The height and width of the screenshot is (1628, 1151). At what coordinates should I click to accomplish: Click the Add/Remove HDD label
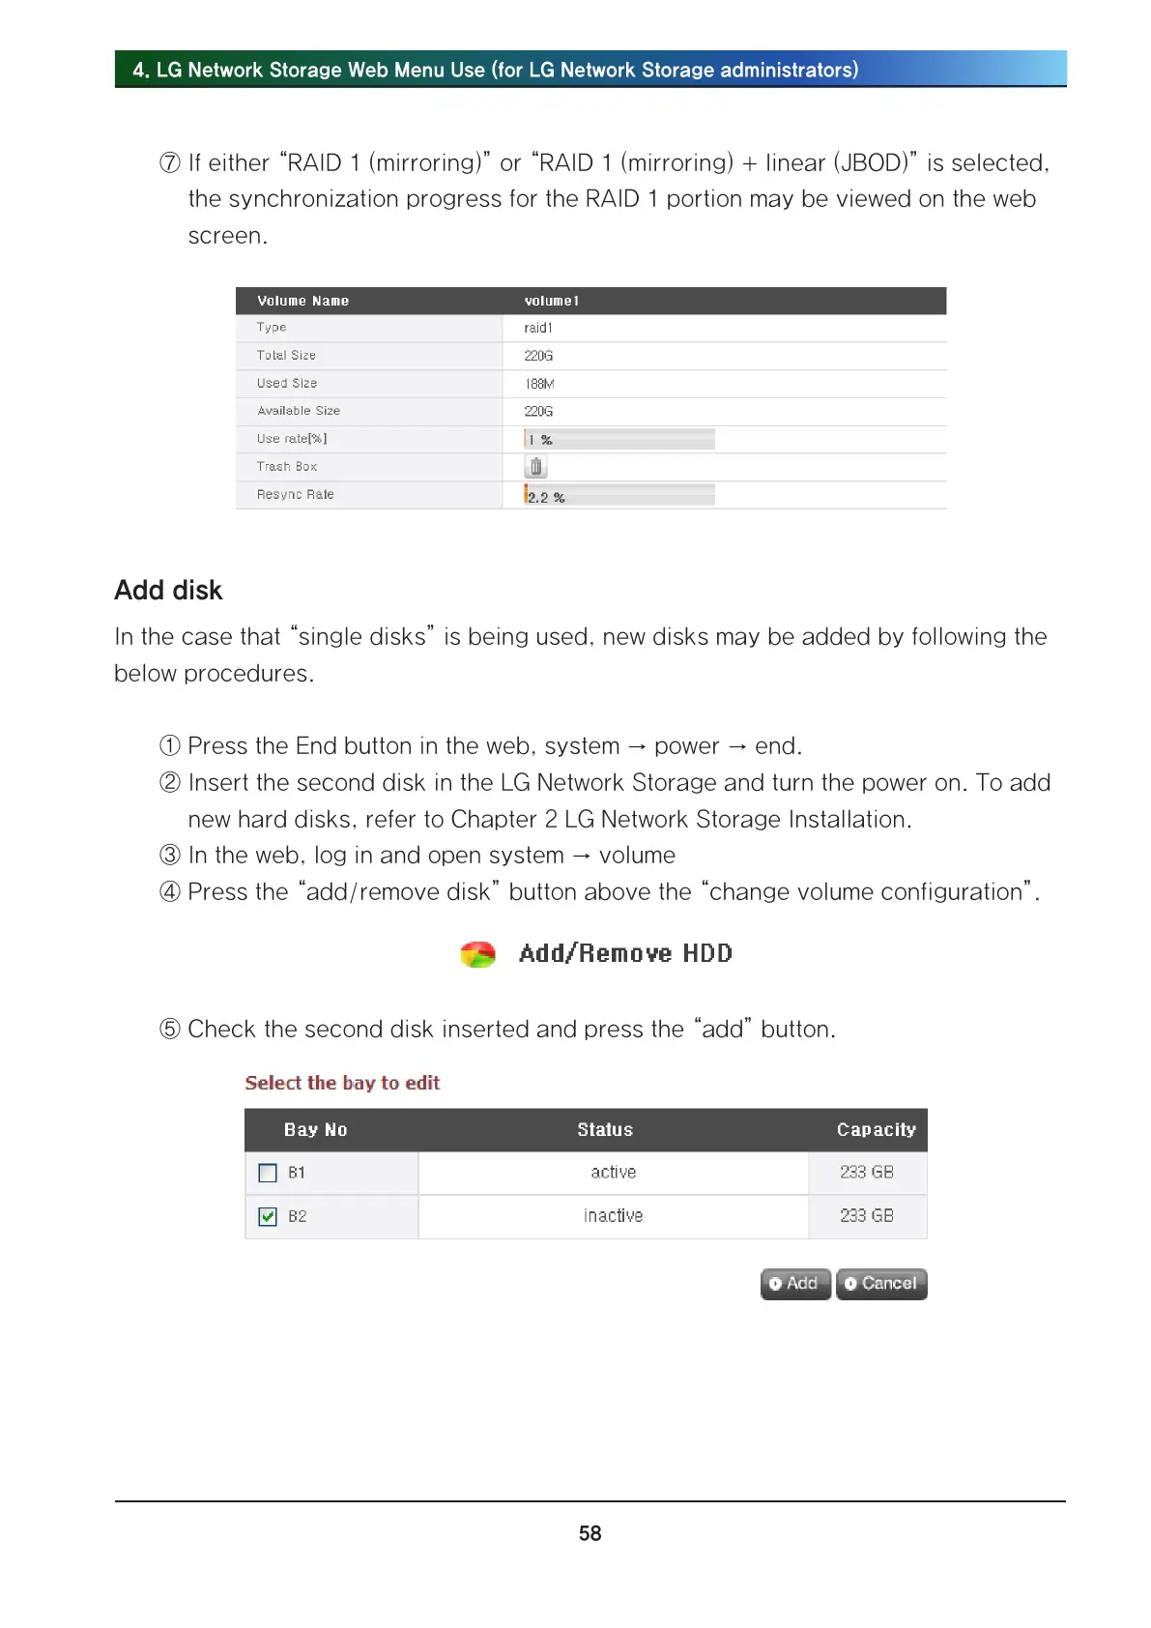625,953
